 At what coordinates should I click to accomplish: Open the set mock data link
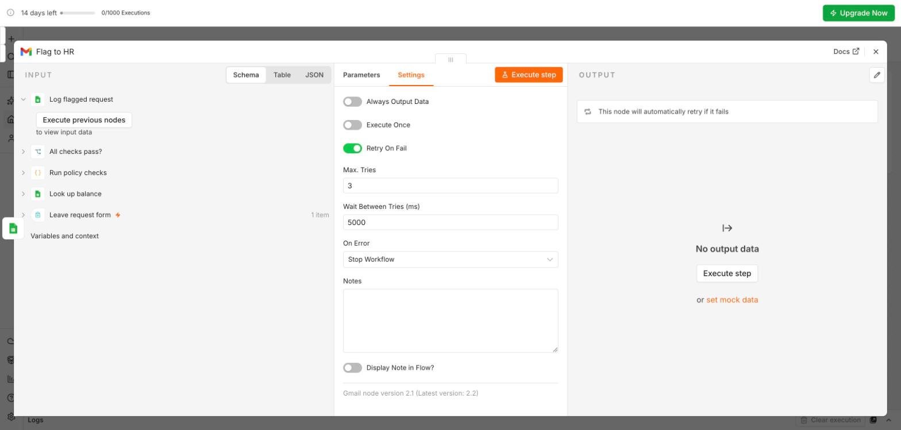click(732, 300)
